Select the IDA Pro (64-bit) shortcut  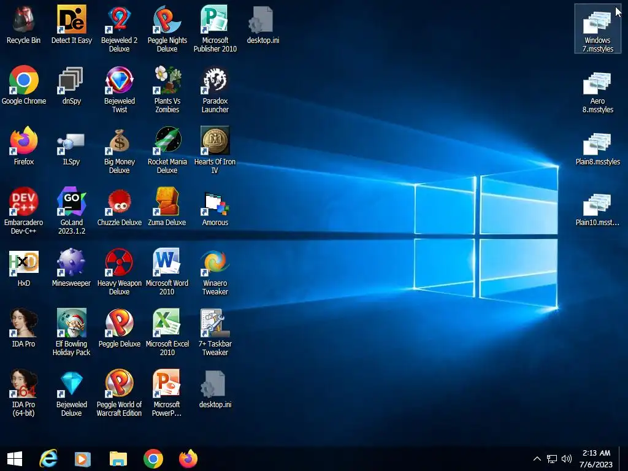(24, 393)
